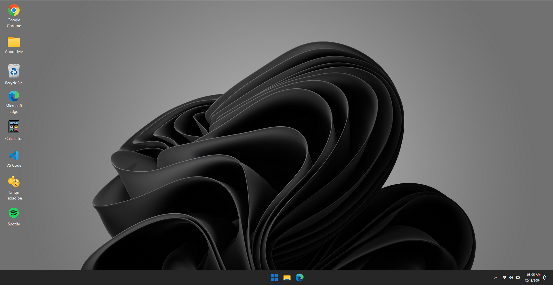This screenshot has height=285, width=553.
Task: Open the Wi-Fi network tray icon
Action: click(504, 278)
